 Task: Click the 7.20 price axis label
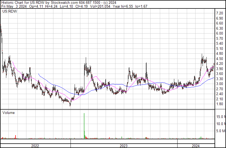pyautogui.click(x=220, y=13)
